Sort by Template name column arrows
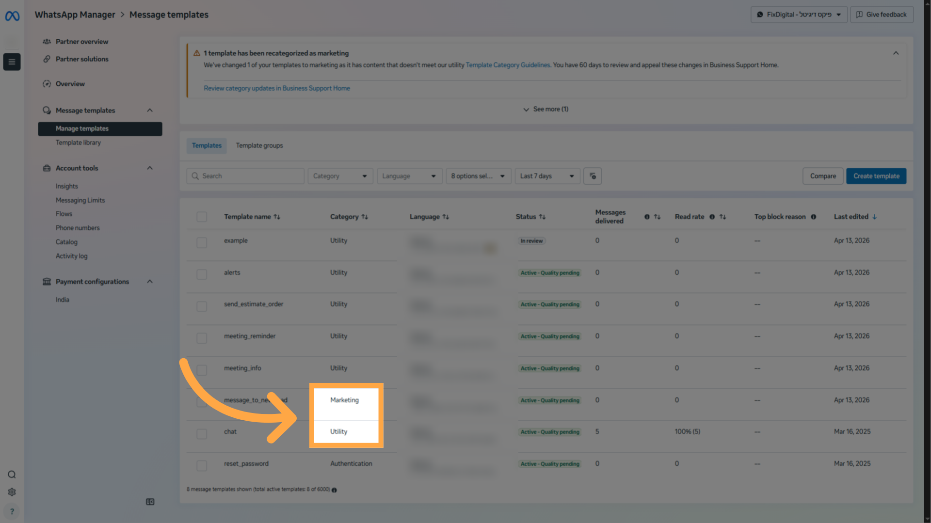 click(277, 217)
